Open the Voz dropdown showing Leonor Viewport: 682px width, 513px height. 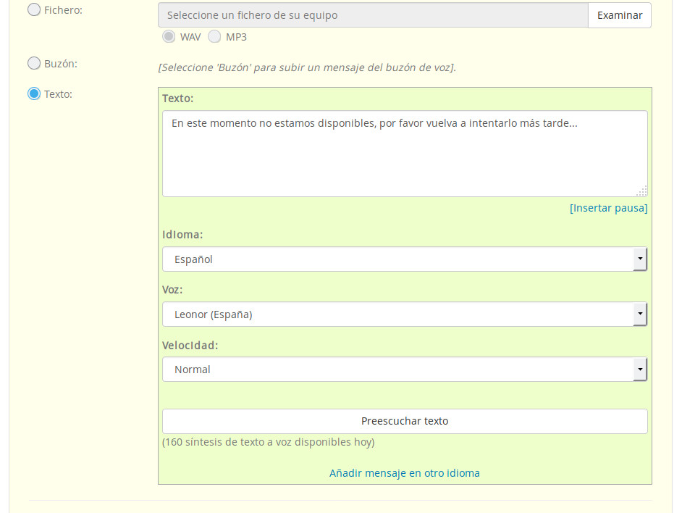pos(397,314)
